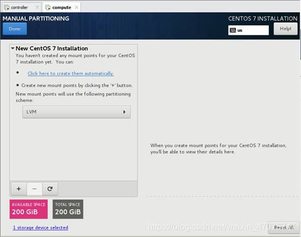
Task: Click link to create mount points automatically
Action: pos(71,73)
